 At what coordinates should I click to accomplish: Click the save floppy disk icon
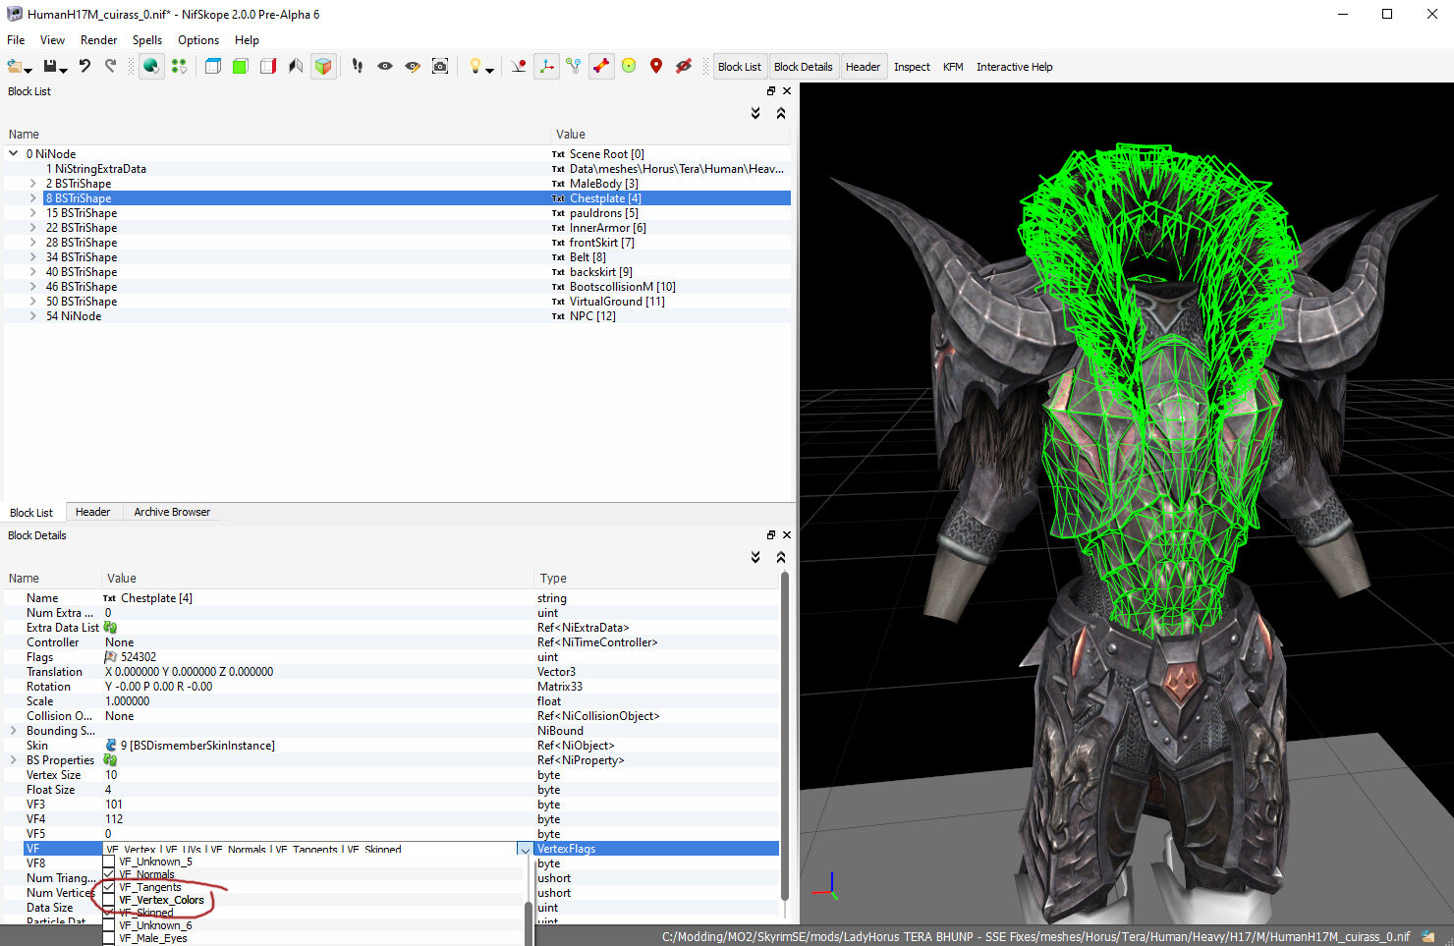click(51, 66)
